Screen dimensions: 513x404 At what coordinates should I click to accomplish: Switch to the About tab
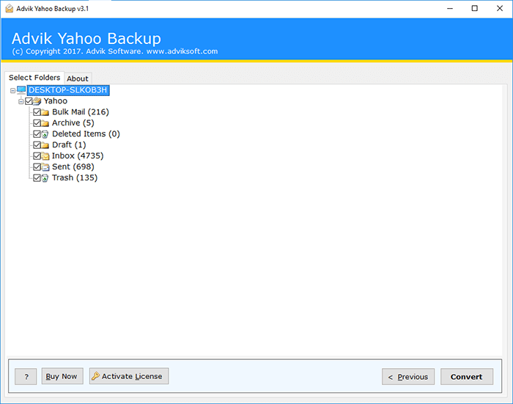pyautogui.click(x=78, y=78)
